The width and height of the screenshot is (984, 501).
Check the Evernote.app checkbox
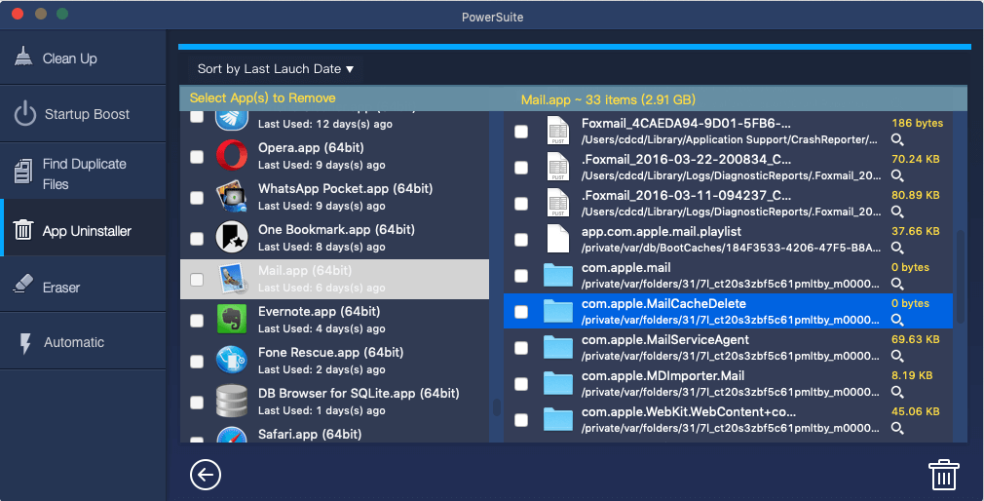tap(197, 320)
